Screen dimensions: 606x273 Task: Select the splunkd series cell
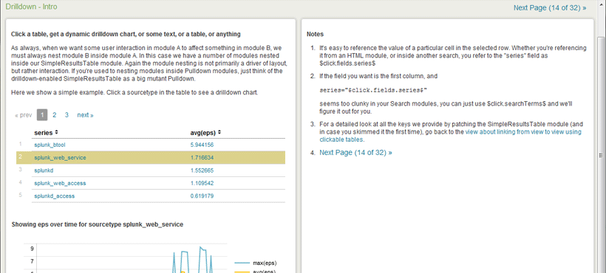point(44,170)
